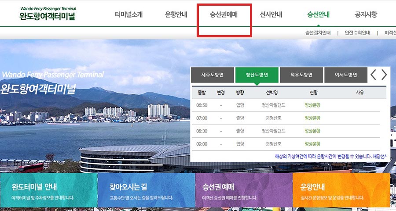The image size is (396, 211).
Task: Click the Wando Ferry Passenger Terminal hero title
Action: click(52, 75)
